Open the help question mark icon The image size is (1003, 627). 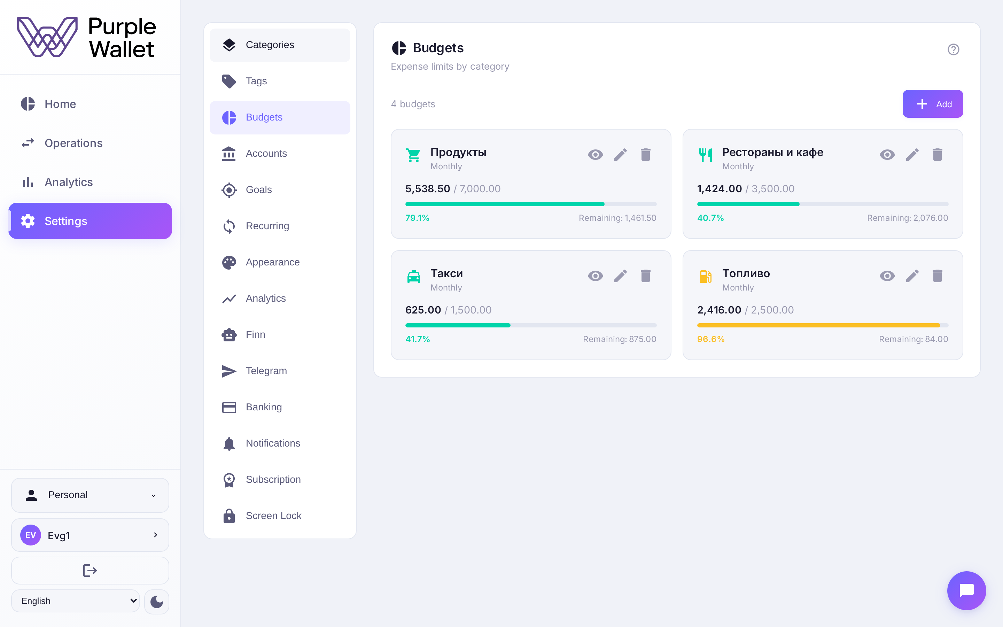click(953, 49)
